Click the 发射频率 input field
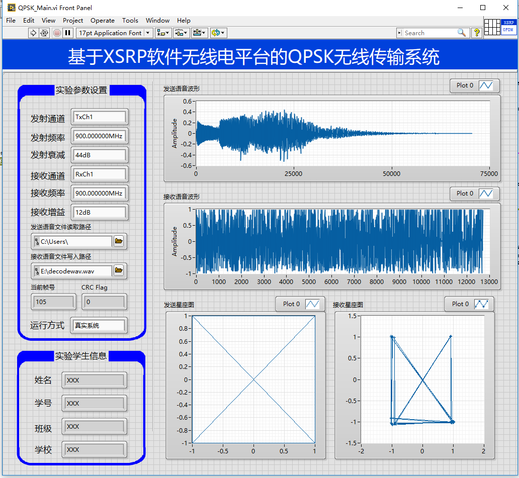519x478 pixels. [x=99, y=136]
